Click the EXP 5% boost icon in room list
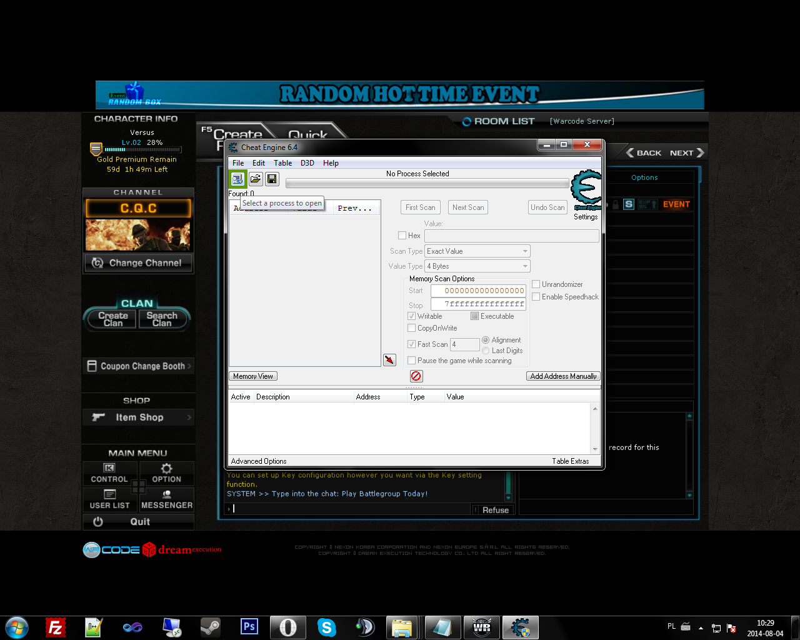 (x=647, y=204)
